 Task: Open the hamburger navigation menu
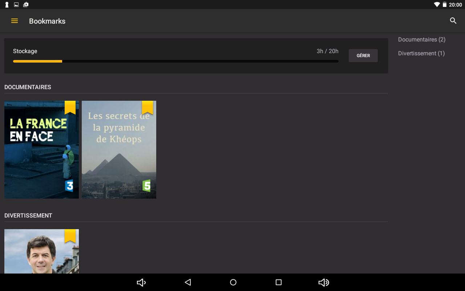pos(15,21)
